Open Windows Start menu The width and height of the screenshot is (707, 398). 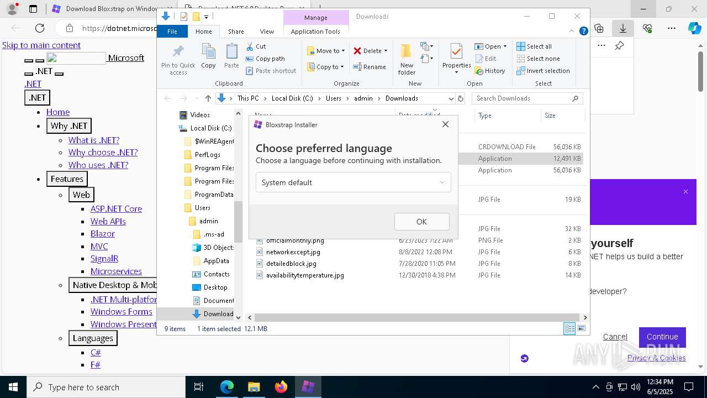tap(13, 387)
